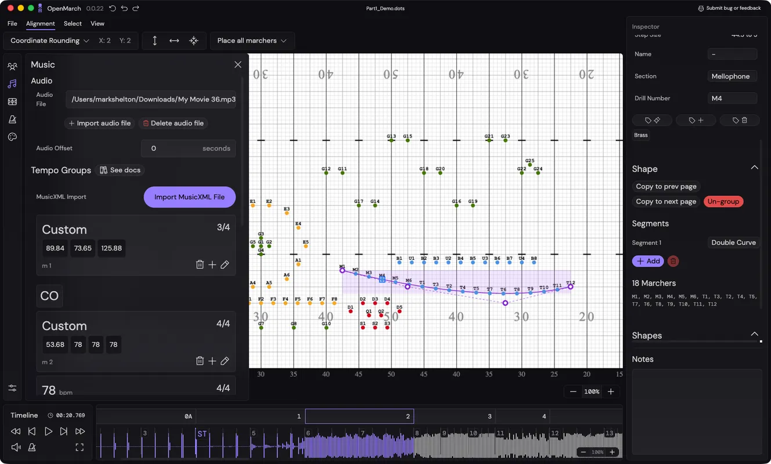
Task: Click the horizontal alignment arrow icon
Action: [174, 41]
